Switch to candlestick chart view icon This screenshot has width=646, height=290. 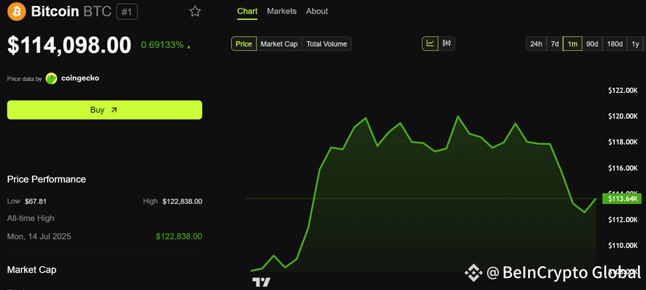tap(447, 43)
